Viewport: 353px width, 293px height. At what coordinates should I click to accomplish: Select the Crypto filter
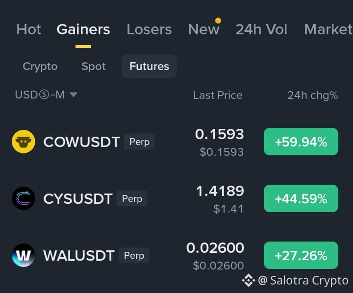tap(40, 66)
